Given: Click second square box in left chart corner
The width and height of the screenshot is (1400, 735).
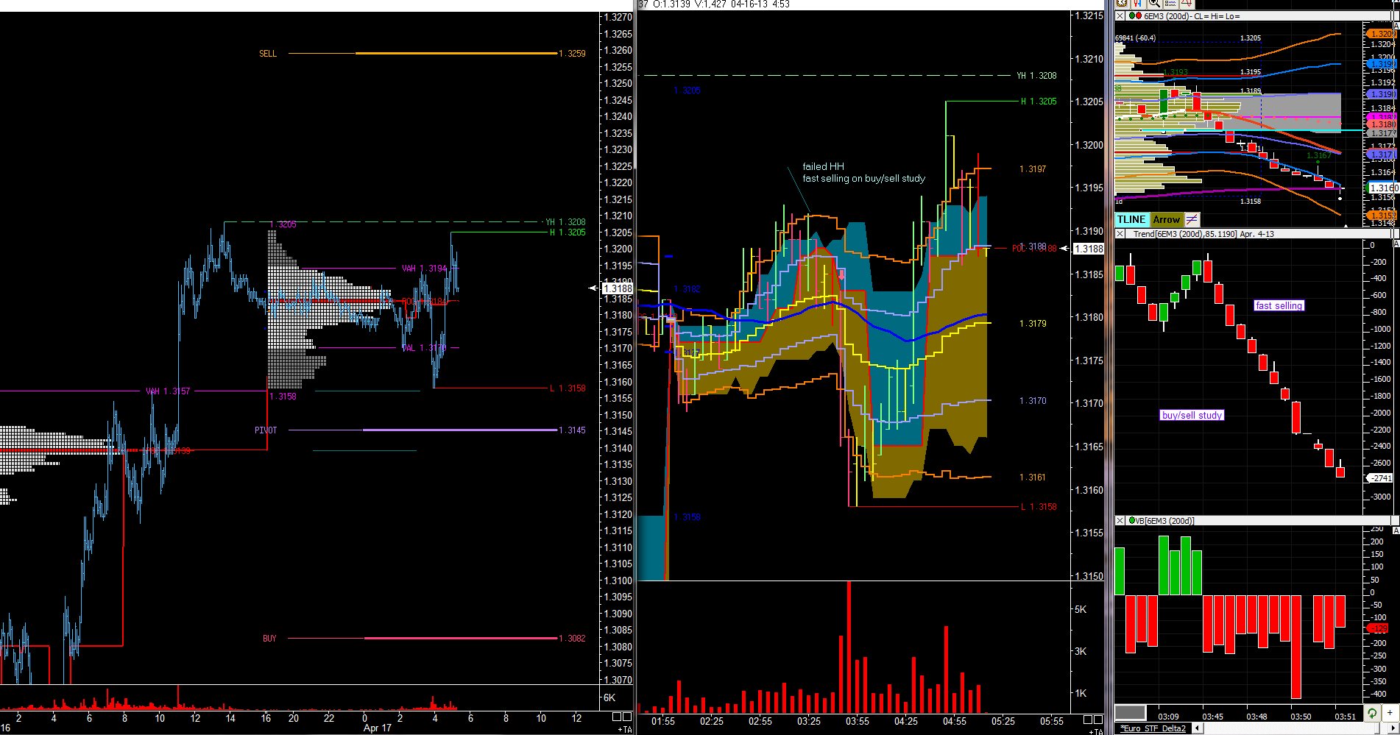Looking at the screenshot, I should 627,717.
